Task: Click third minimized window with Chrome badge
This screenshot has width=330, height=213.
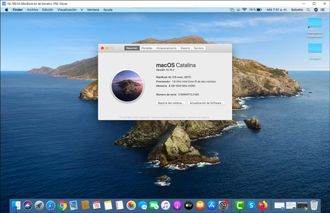Action: point(303,206)
